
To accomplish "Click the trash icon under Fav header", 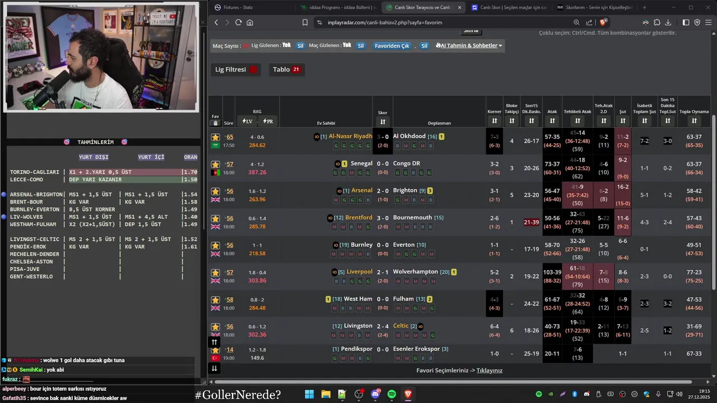I will [x=216, y=123].
